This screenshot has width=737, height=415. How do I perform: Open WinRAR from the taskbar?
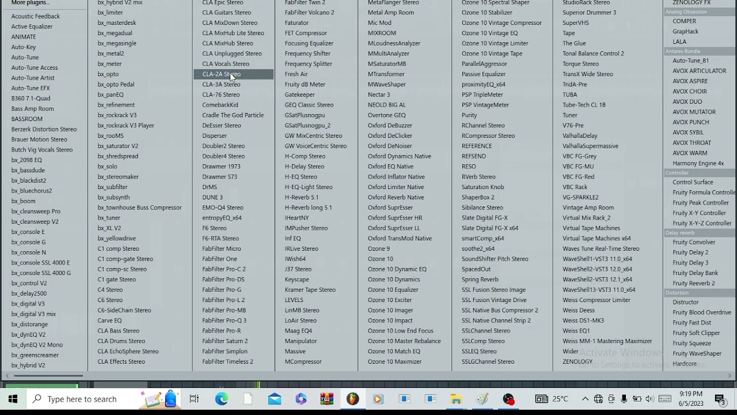pyautogui.click(x=327, y=399)
